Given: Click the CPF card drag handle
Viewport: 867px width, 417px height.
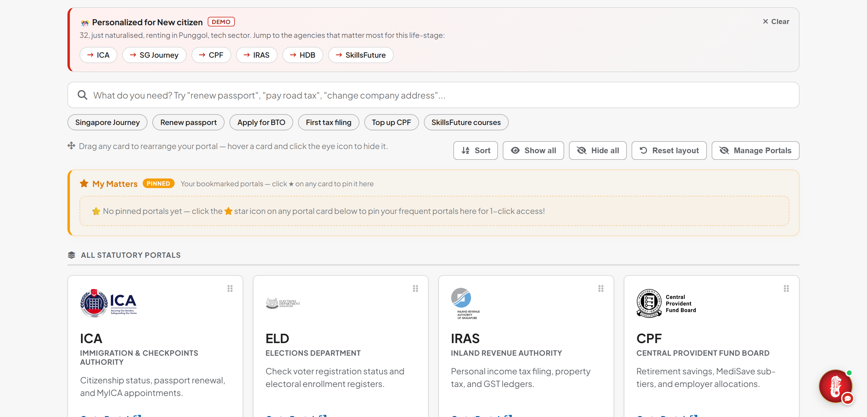Looking at the screenshot, I should click(786, 289).
